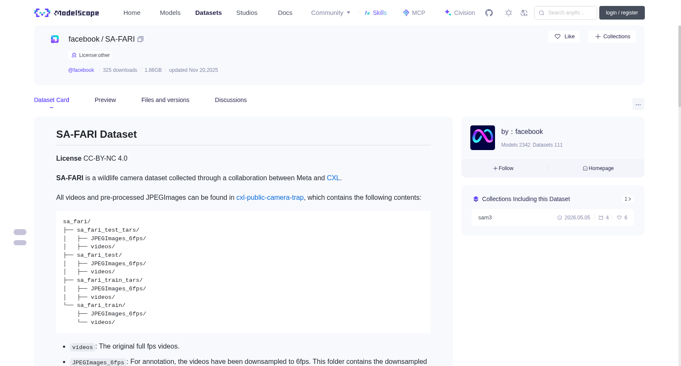Open the Home navigation item

point(132,13)
